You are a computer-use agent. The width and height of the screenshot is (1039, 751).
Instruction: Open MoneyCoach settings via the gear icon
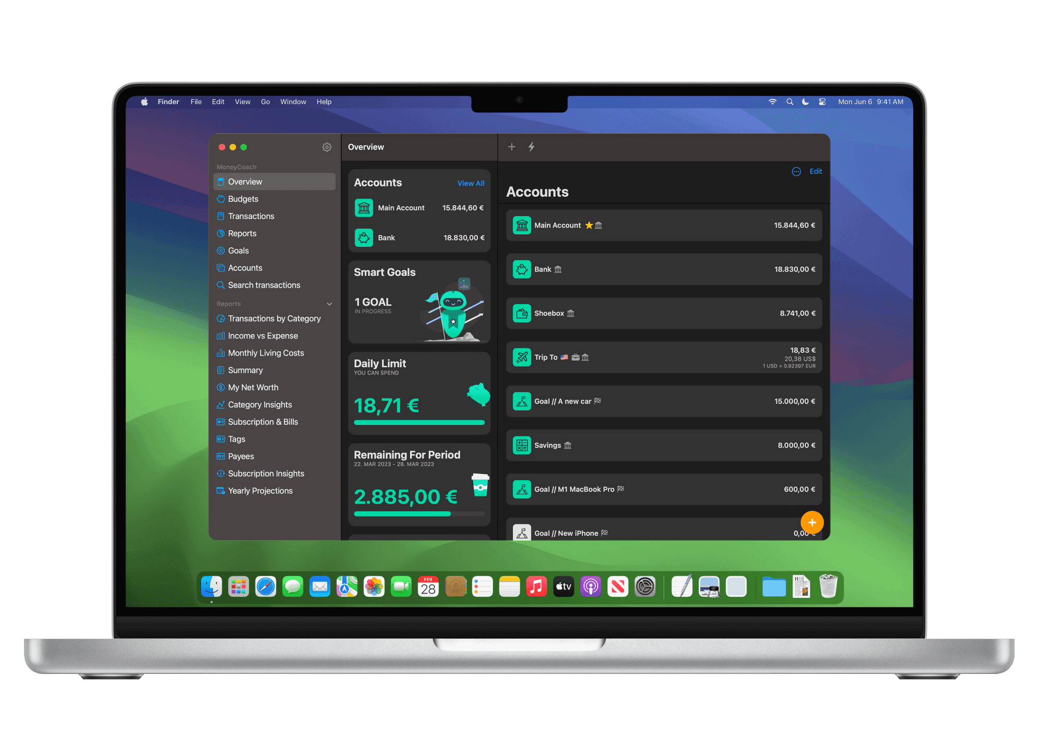pos(327,147)
